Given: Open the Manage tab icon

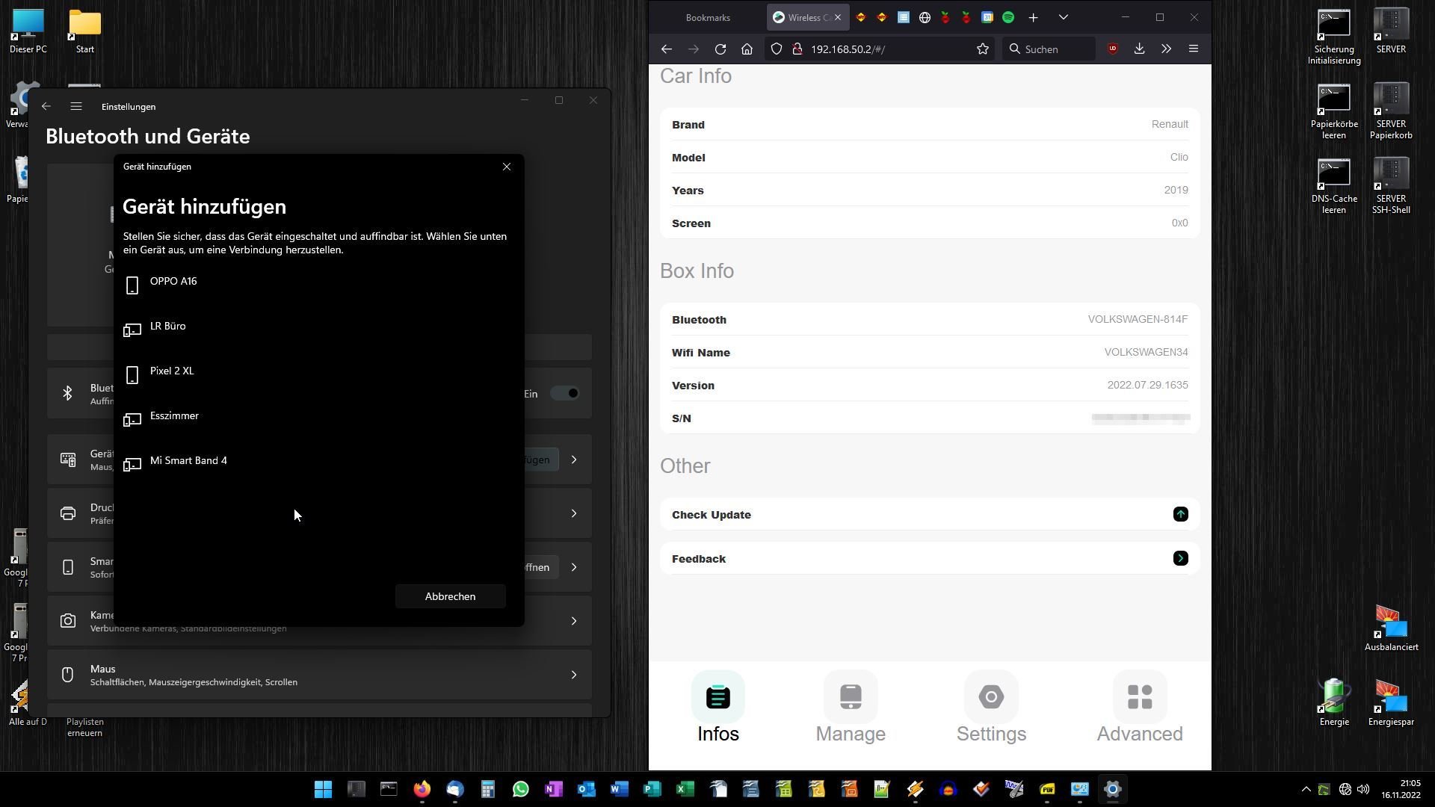Looking at the screenshot, I should click(x=851, y=697).
